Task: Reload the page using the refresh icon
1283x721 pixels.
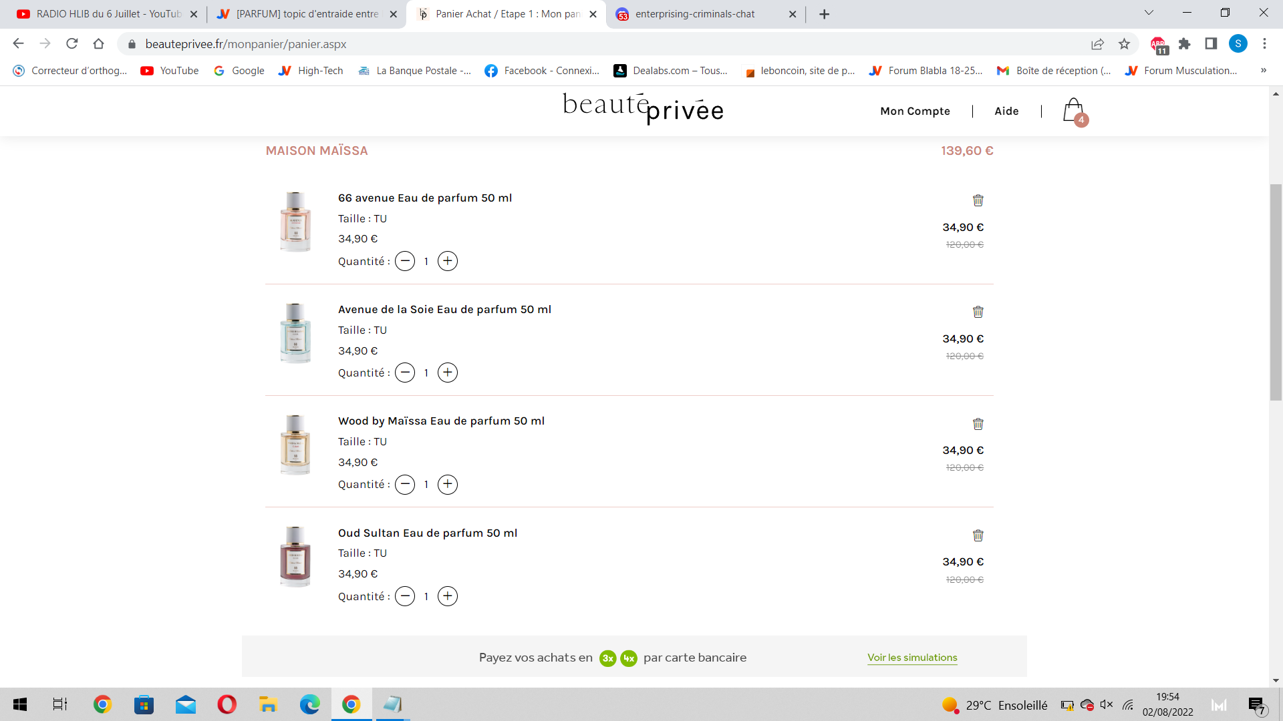Action: (72, 44)
